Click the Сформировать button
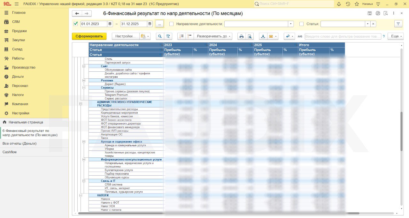 (89, 36)
